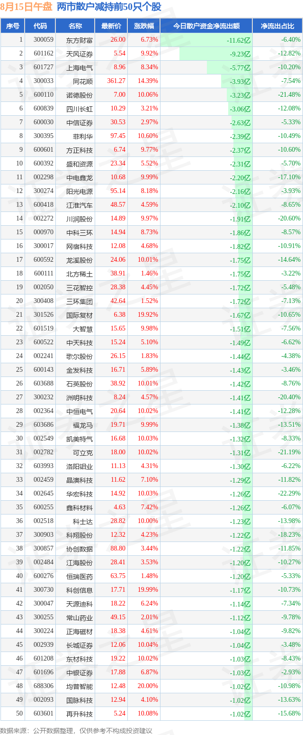Image resolution: width=303 pixels, height=735 pixels.
Task: Click stock name 川润股份
Action: pyautogui.click(x=80, y=219)
